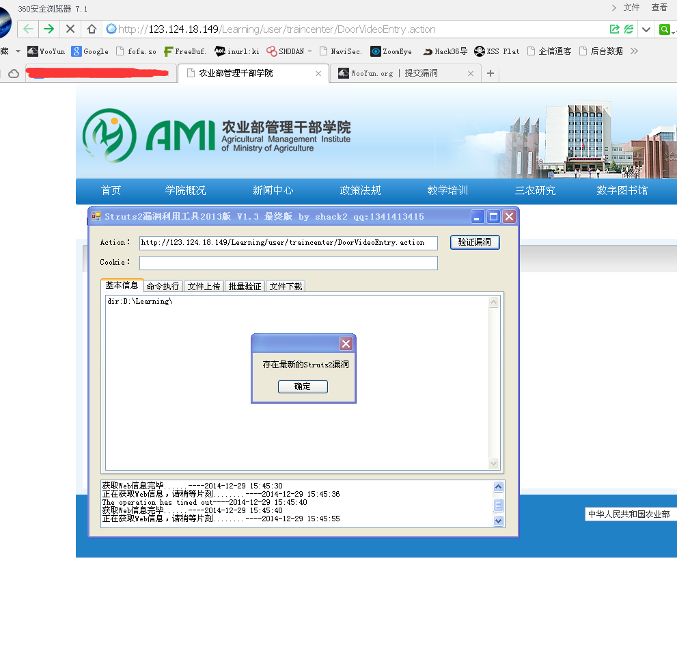Click the Cookie input field
The width and height of the screenshot is (677, 654).
coord(288,263)
